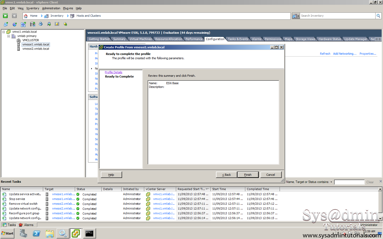Image resolution: width=383 pixels, height=239 pixels.
Task: Click the vmvc1.vmlab.local vCenter icon
Action: pyautogui.click(x=9, y=32)
